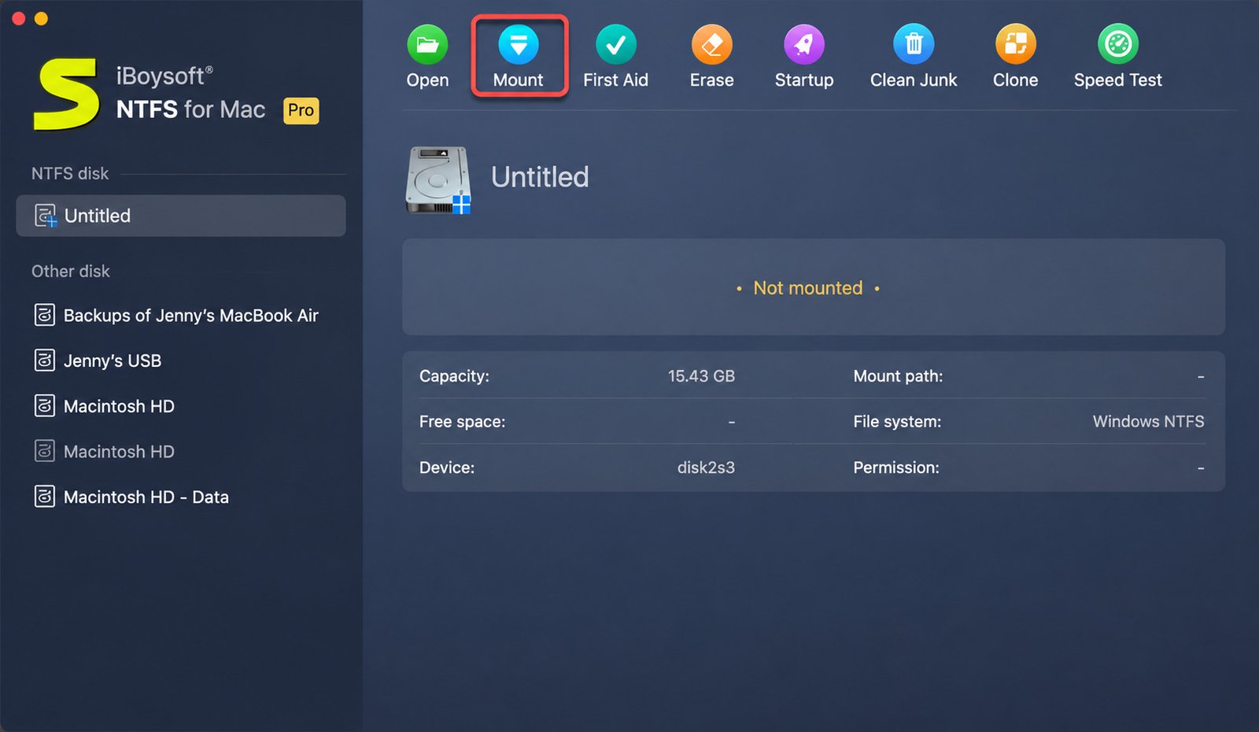
Task: Select Backups of Jenny's MacBook Air disk
Action: (x=181, y=316)
